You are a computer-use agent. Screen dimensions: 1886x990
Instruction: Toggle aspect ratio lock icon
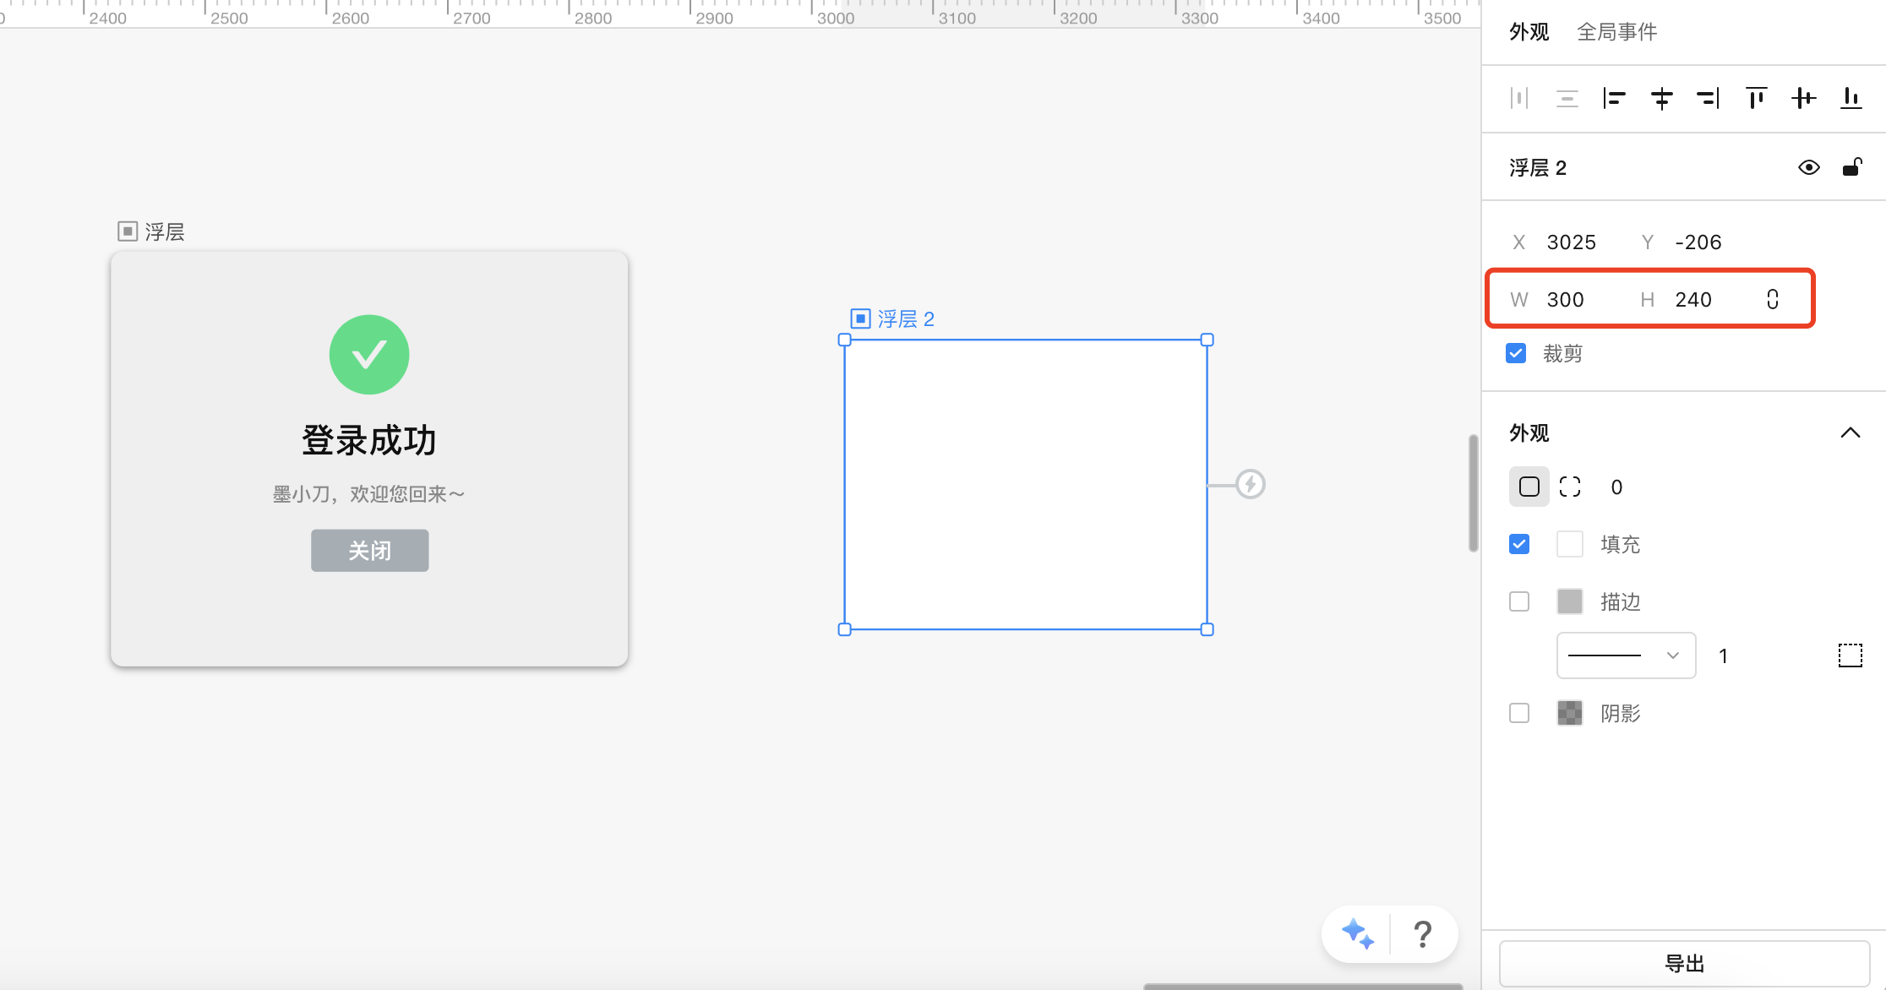(x=1772, y=299)
